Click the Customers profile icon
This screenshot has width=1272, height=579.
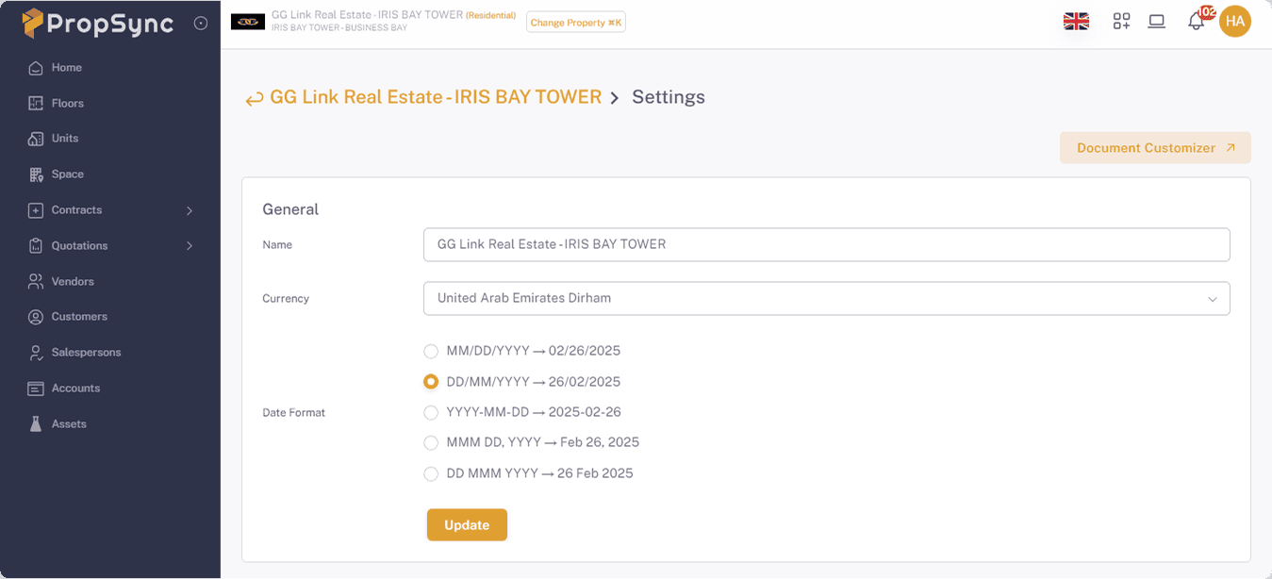(36, 317)
